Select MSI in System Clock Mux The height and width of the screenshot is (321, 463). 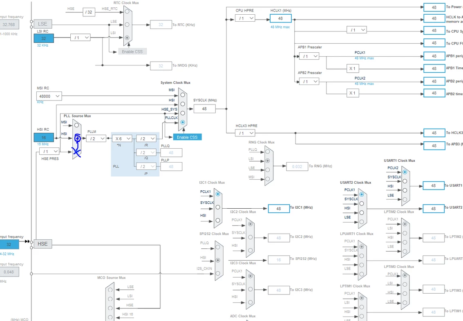point(183,95)
